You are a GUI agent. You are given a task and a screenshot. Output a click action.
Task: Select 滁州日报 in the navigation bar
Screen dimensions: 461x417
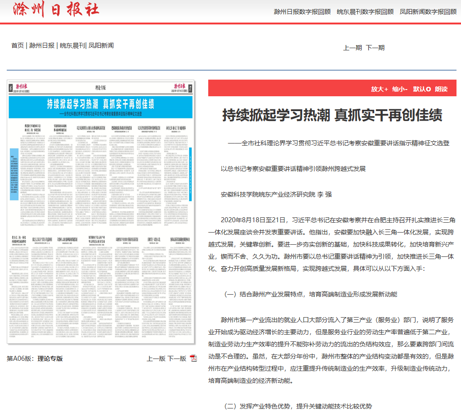point(42,45)
